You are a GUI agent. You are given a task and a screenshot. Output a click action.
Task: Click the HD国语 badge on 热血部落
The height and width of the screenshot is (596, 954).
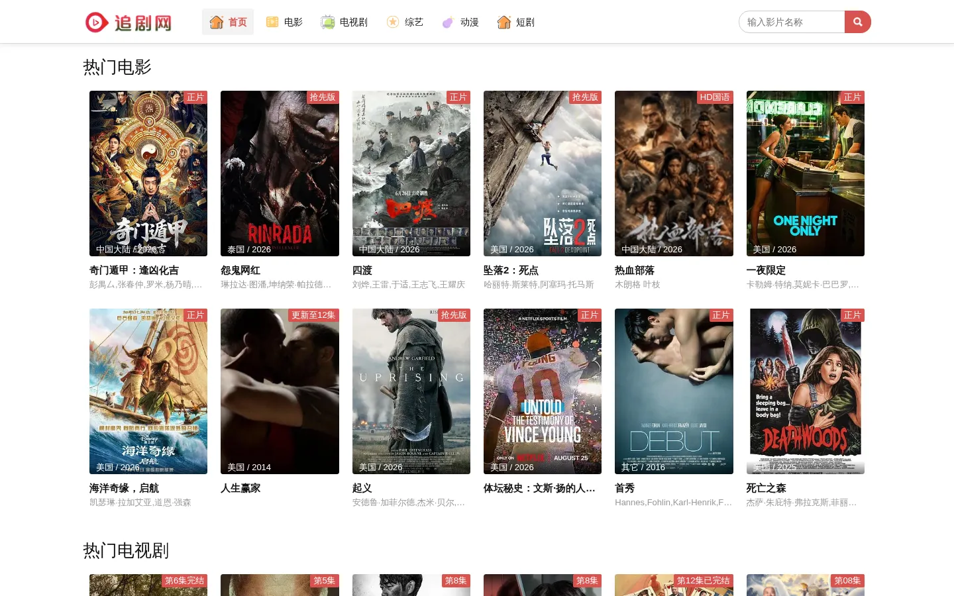click(715, 97)
